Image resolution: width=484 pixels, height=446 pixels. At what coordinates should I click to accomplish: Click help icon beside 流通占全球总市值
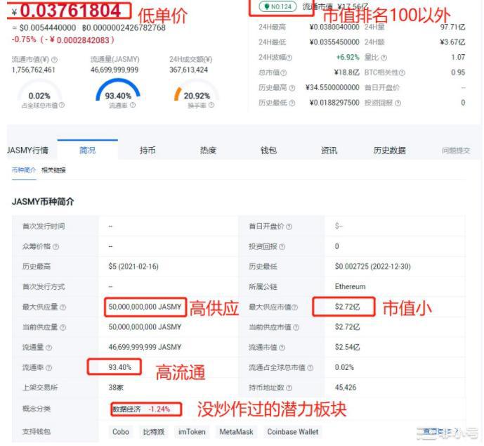(310, 368)
